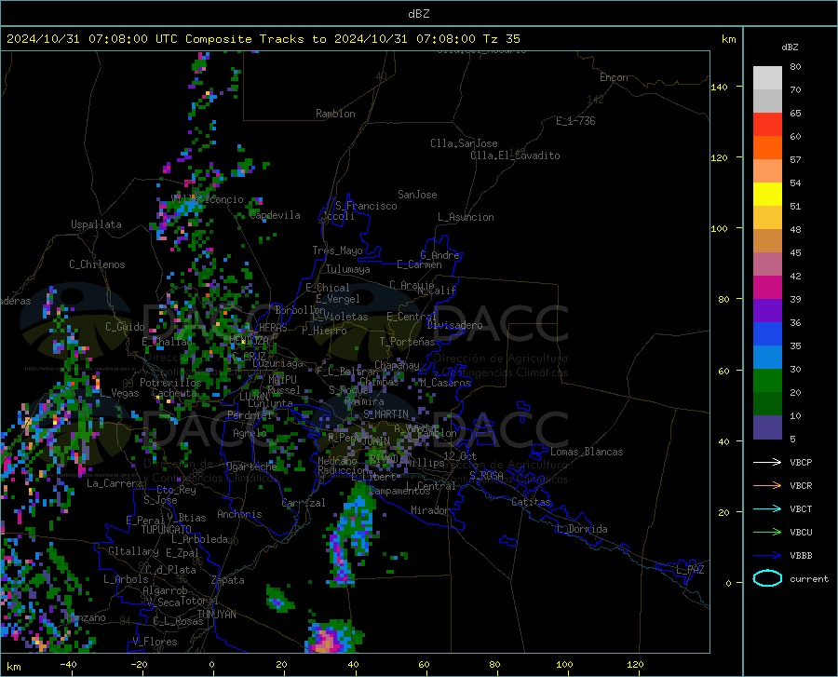Viewport: 838px width, 677px height.
Task: Click the C_Chilenos map label
Action: 97,264
